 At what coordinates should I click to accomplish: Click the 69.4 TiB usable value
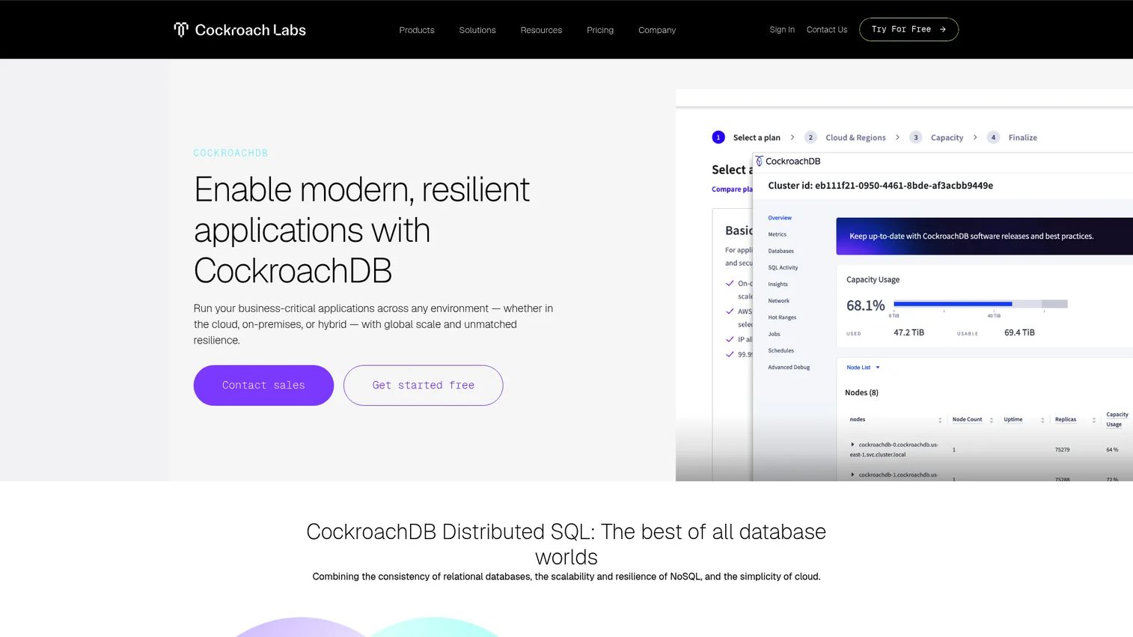pos(1019,332)
